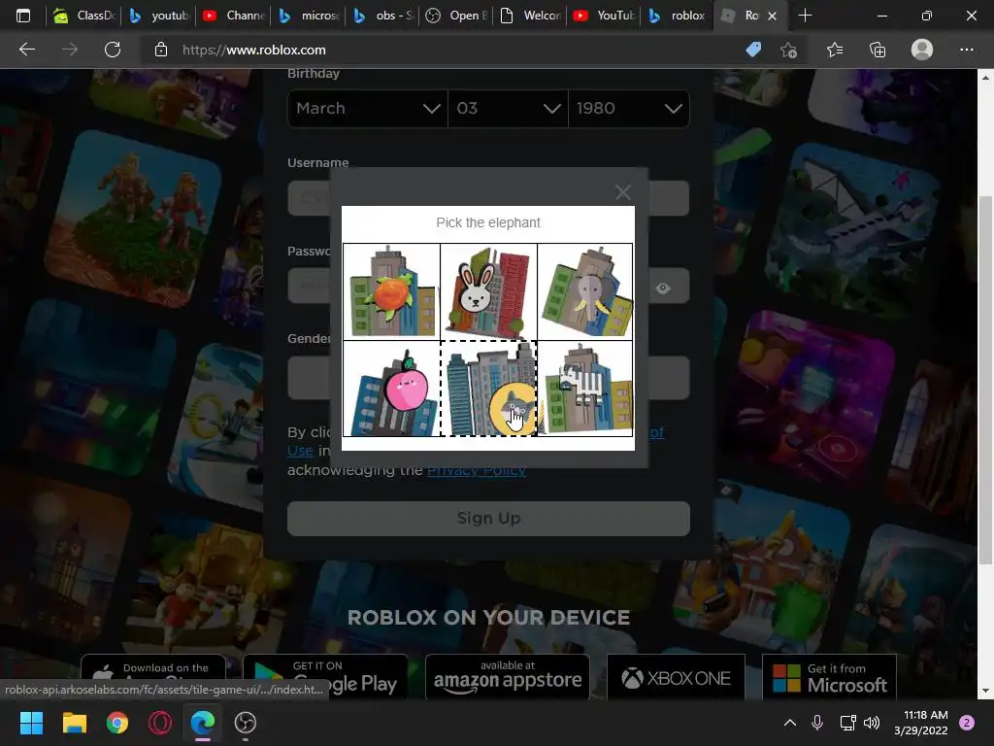This screenshot has height=746, width=994.
Task: Open the birthday day dropdown showing 03
Action: click(x=508, y=109)
